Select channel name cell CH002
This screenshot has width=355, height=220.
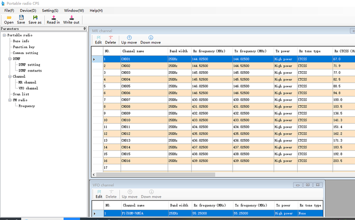pos(144,66)
